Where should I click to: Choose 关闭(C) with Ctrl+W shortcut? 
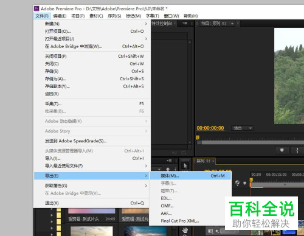click(92, 64)
